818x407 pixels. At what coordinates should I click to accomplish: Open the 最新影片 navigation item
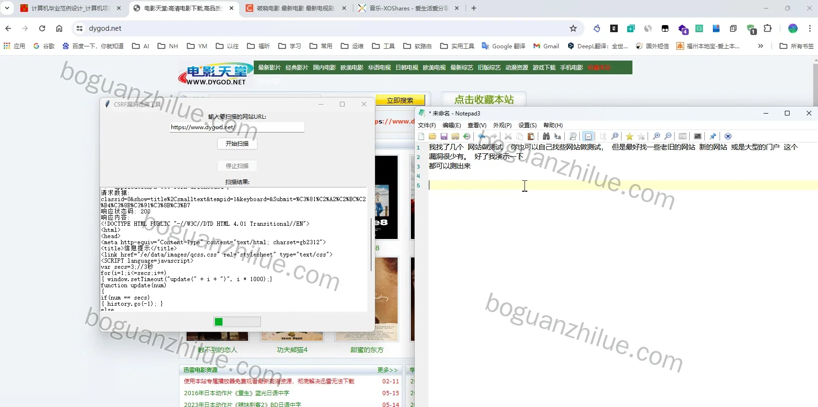pos(269,68)
